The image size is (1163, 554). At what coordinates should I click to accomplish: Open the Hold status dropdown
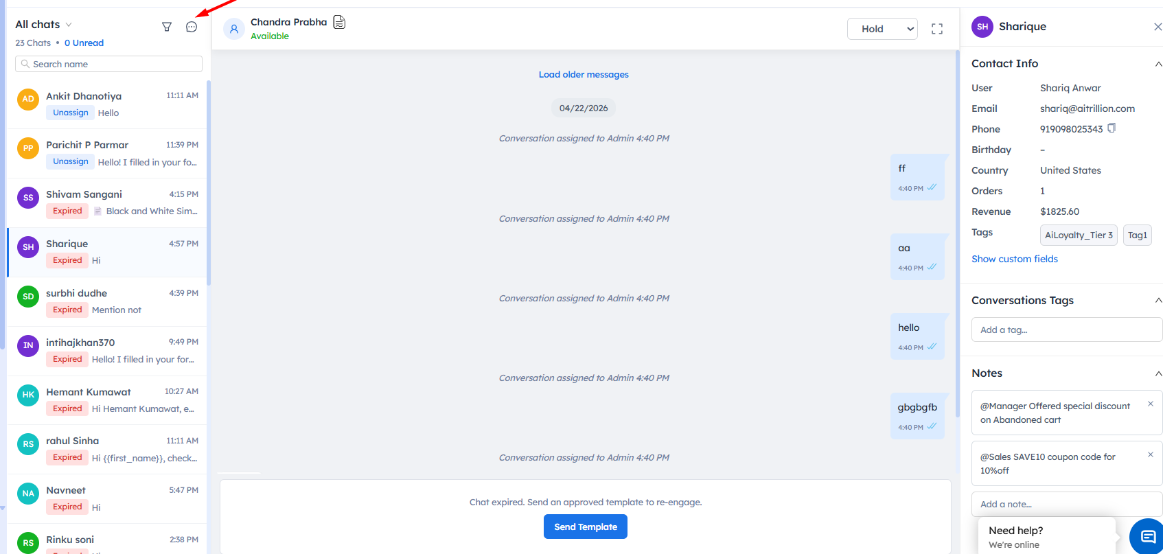pos(882,29)
